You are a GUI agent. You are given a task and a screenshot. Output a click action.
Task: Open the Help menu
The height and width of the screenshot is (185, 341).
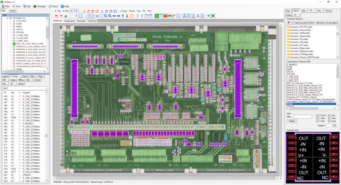[x=65, y=6]
